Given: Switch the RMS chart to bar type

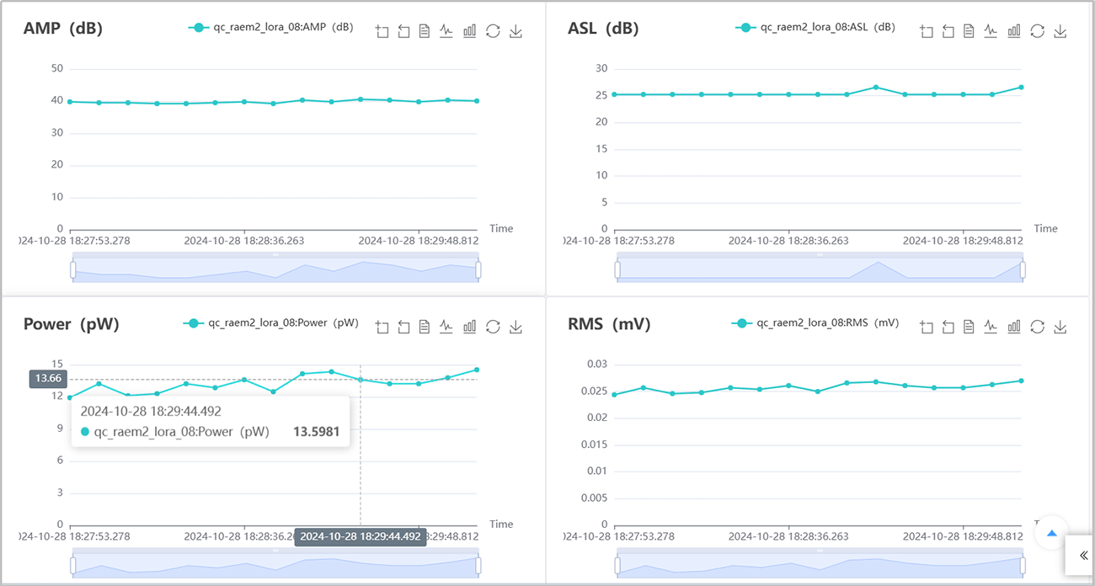Looking at the screenshot, I should (1013, 327).
